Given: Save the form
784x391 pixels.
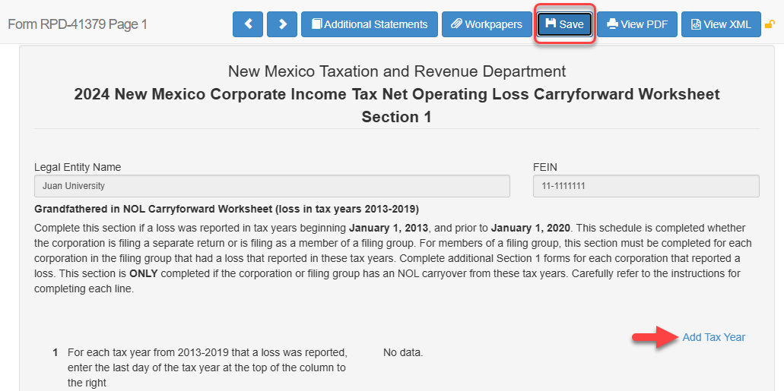Looking at the screenshot, I should (564, 24).
